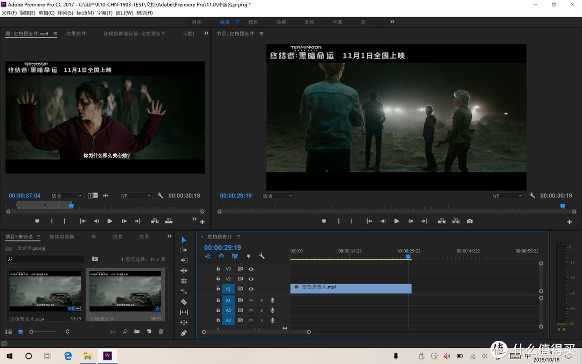Delete selected item with trash icon
The width and height of the screenshot is (582, 364).
[161, 331]
